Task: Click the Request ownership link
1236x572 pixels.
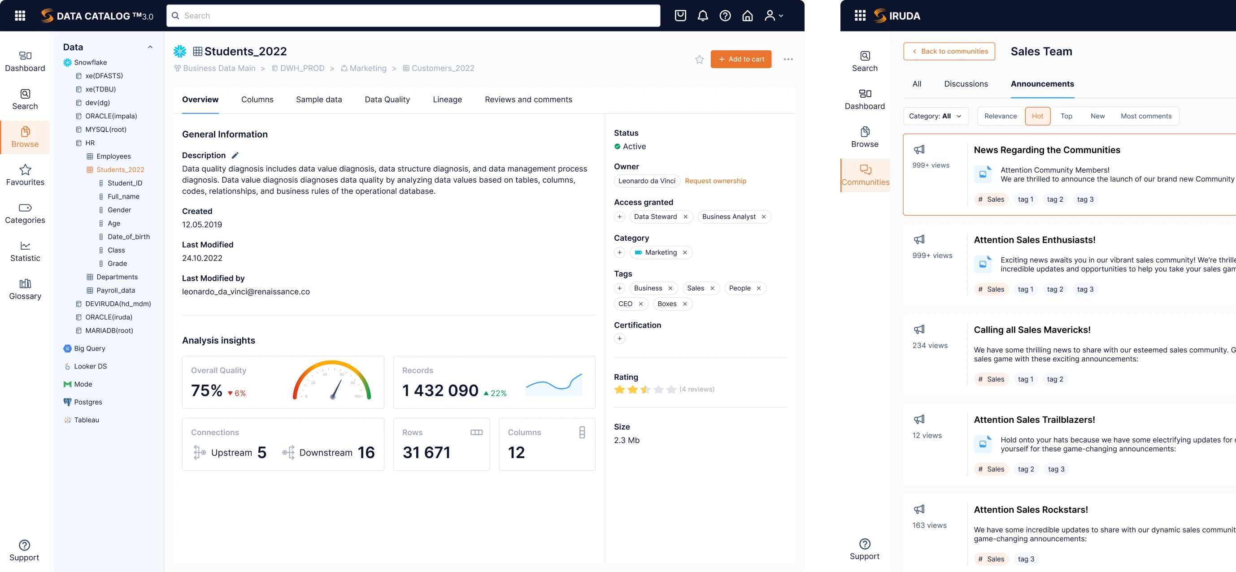Action: pos(715,181)
